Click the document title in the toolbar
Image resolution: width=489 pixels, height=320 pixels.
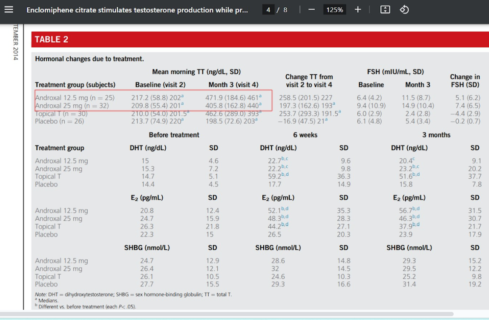click(137, 10)
